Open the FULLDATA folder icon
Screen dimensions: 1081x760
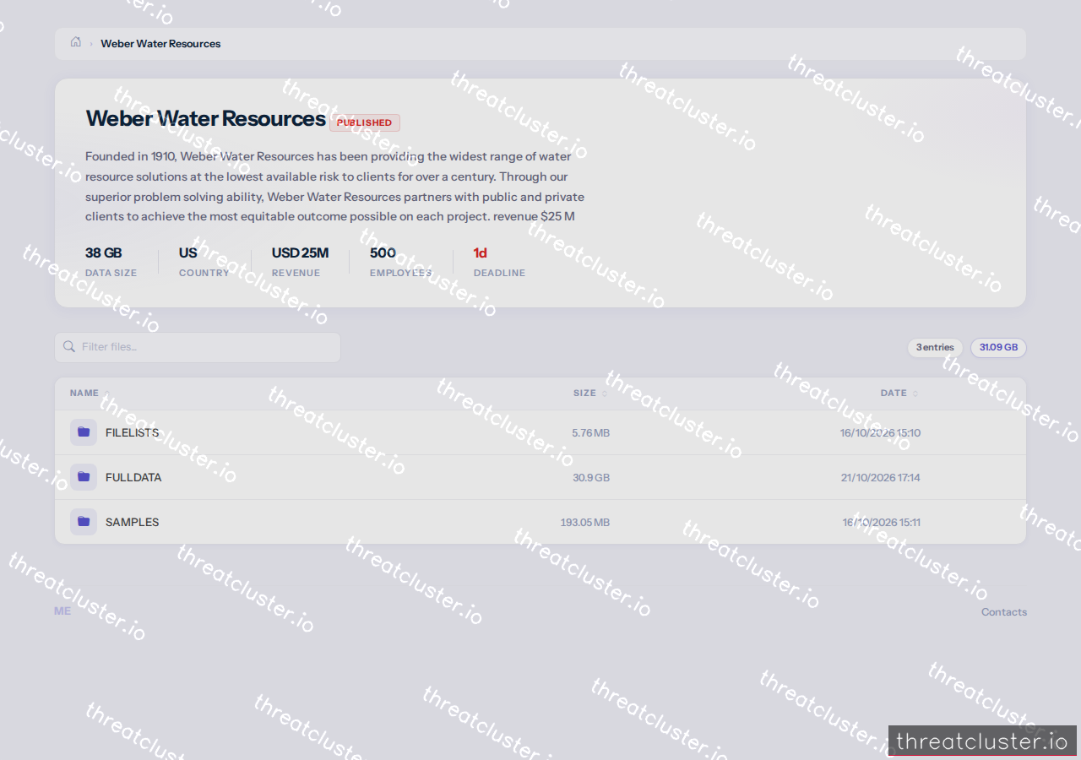coord(84,477)
